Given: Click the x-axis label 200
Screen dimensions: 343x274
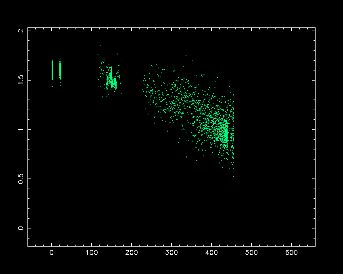Looking at the screenshot, I should [132, 253].
